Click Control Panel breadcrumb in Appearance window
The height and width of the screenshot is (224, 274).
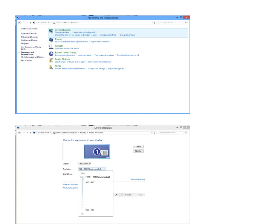click(44, 23)
